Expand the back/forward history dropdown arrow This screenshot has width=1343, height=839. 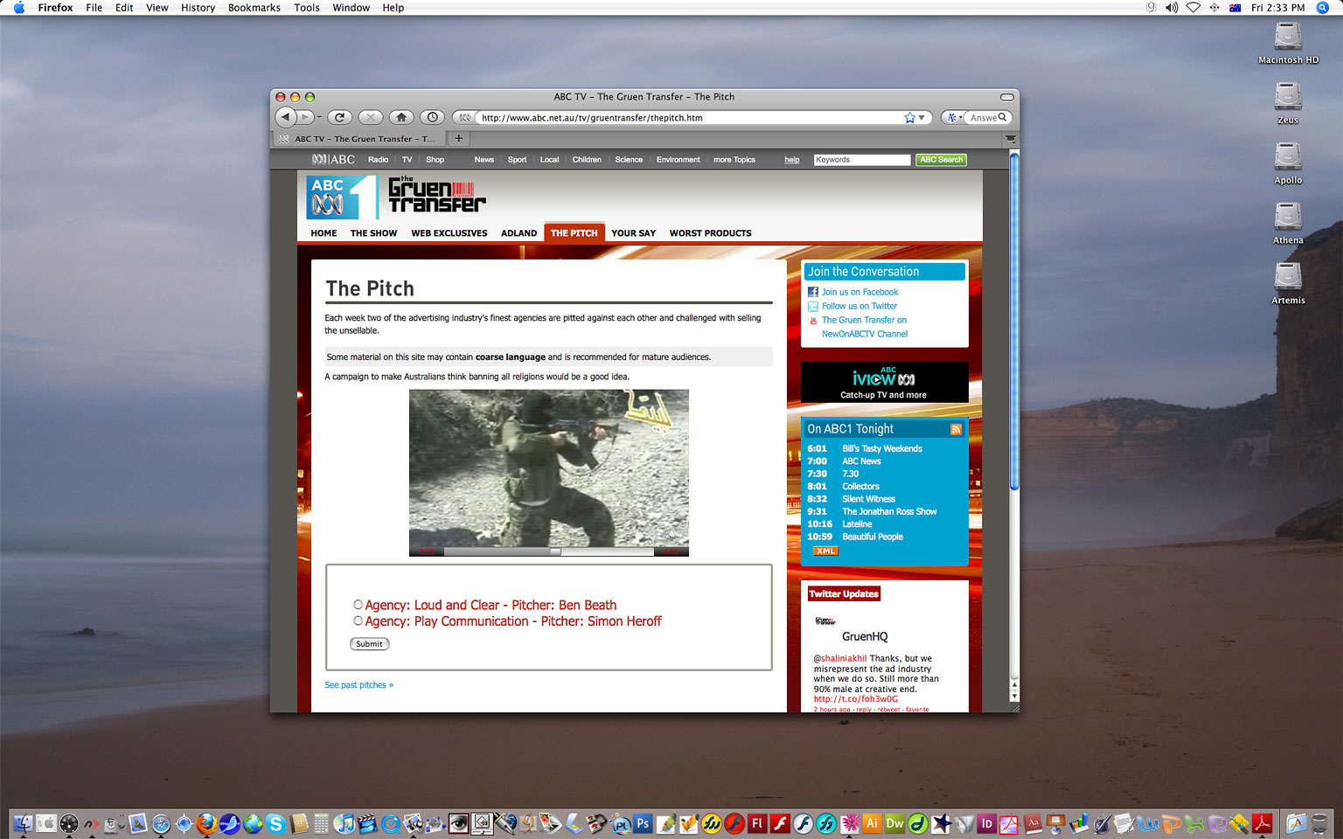pyautogui.click(x=319, y=117)
